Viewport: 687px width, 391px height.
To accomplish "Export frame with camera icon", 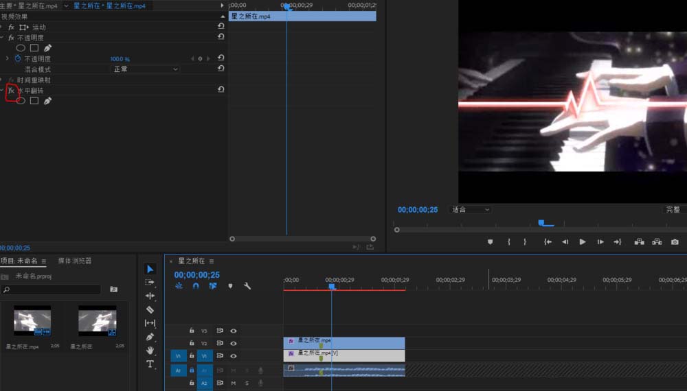I will pyautogui.click(x=675, y=242).
